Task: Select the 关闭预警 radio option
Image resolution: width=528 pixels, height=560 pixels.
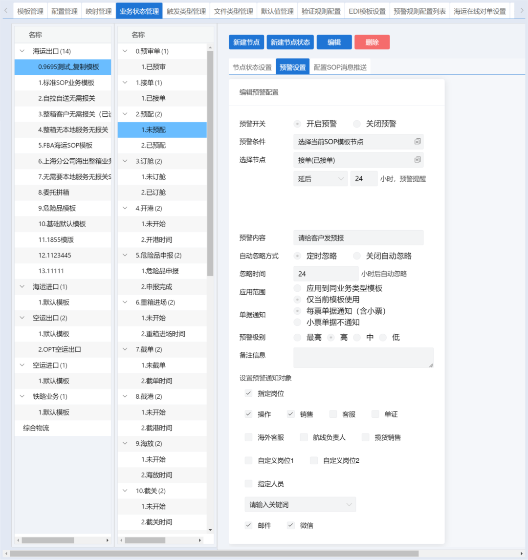Action: 357,124
